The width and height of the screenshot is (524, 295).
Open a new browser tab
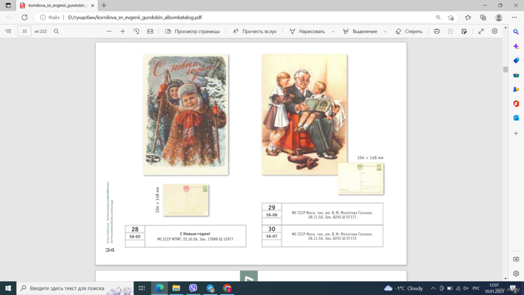(x=104, y=5)
